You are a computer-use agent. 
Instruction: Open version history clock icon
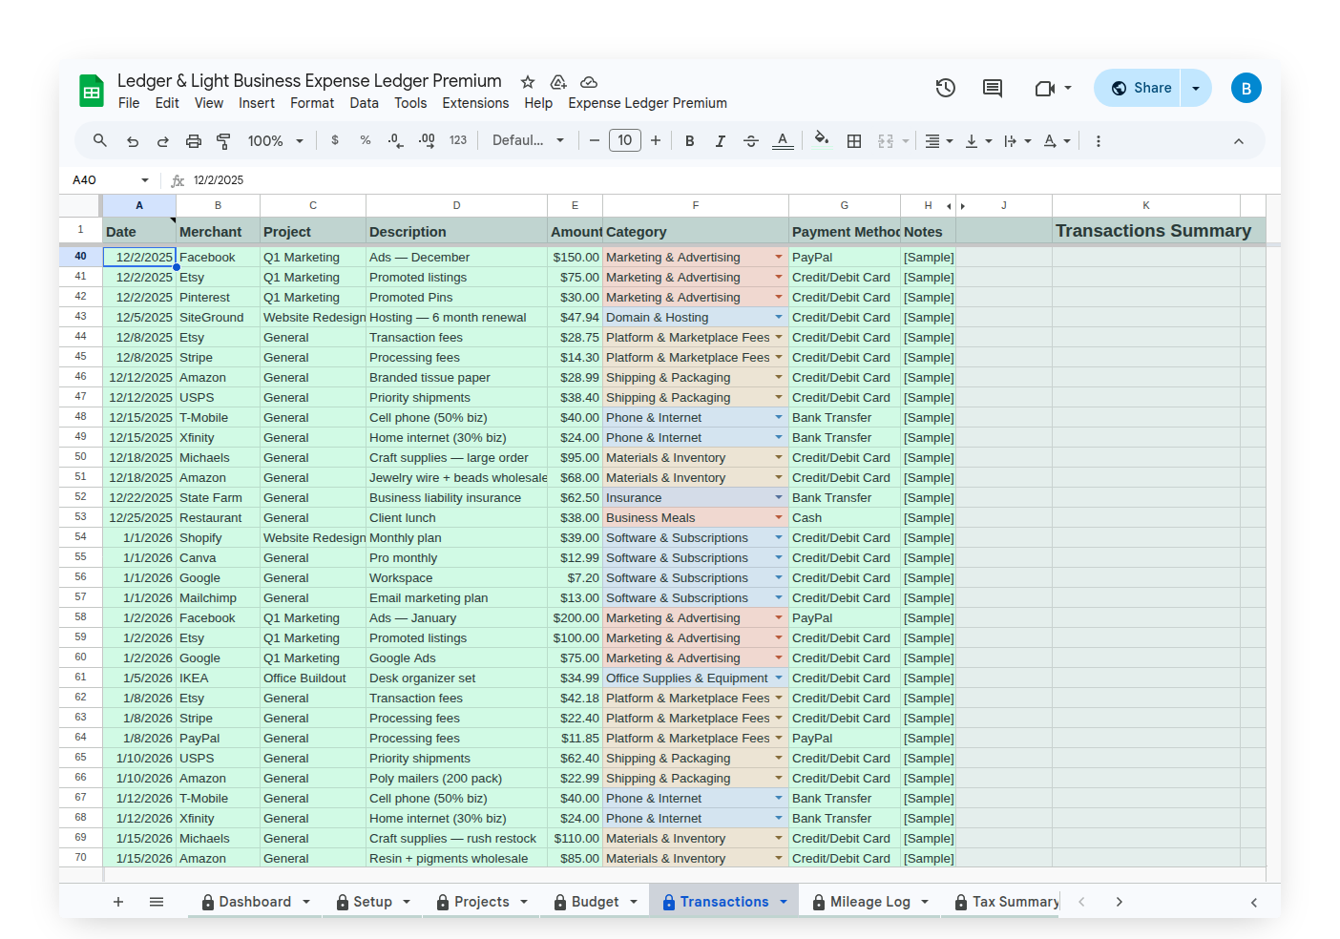(x=946, y=88)
